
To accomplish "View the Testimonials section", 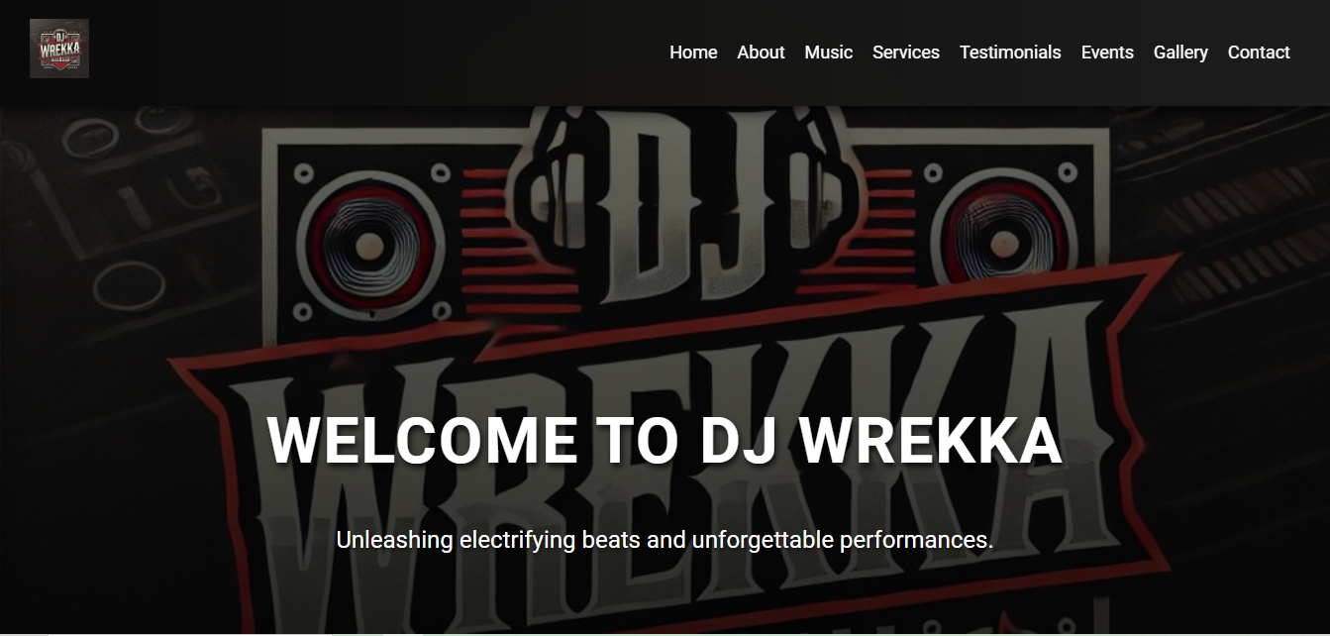I will tap(1010, 53).
